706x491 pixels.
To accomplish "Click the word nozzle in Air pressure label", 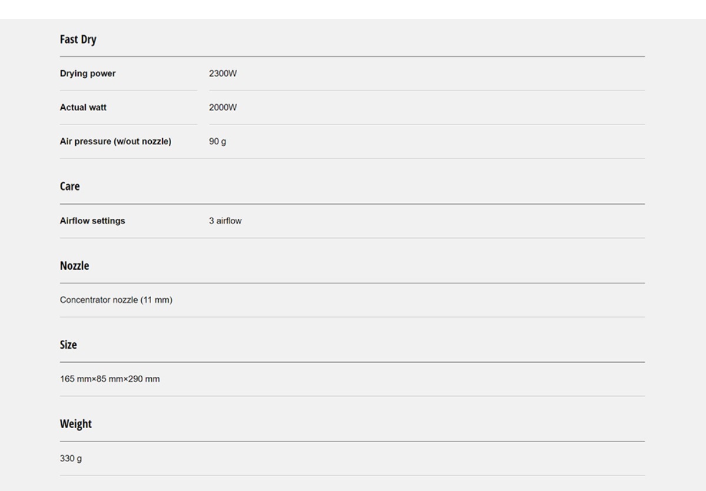I will pos(156,142).
